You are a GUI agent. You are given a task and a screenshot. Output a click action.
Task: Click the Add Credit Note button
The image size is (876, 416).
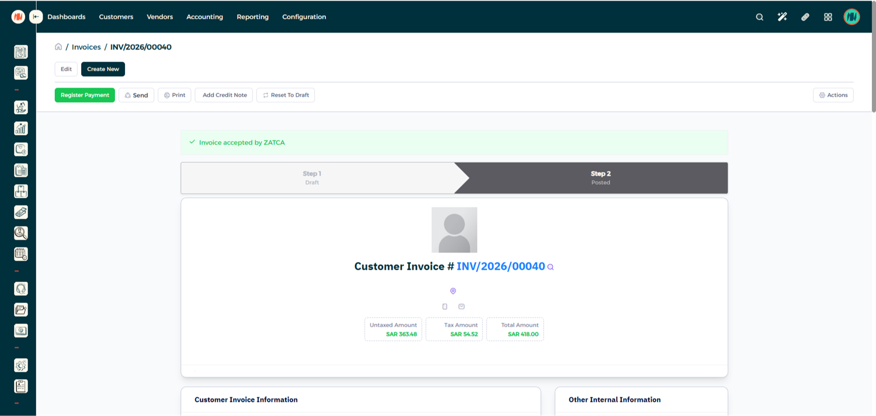point(224,95)
